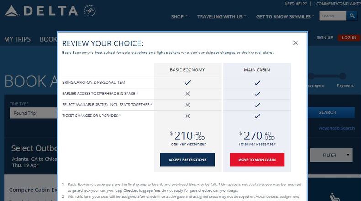Click the Move to Main Cabin button
361x201 pixels.
(257, 160)
